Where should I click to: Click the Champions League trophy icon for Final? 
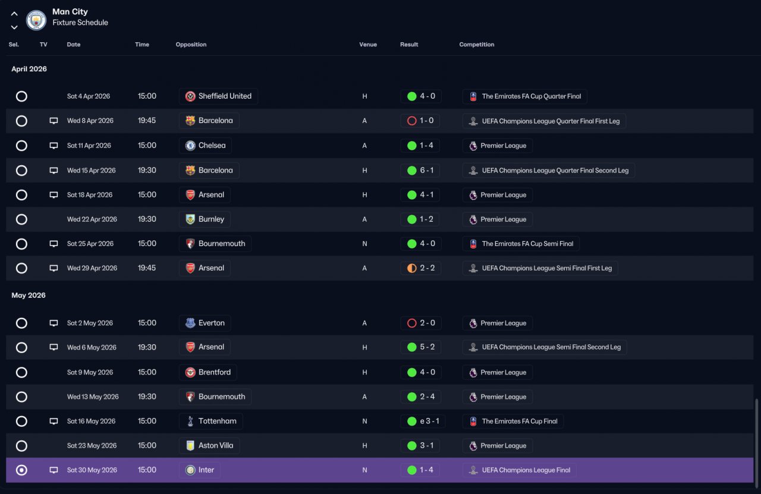(473, 470)
